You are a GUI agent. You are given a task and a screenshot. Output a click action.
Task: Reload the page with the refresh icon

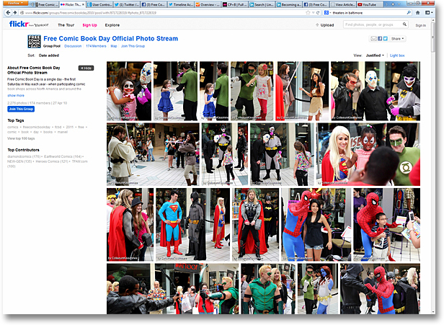coord(318,13)
